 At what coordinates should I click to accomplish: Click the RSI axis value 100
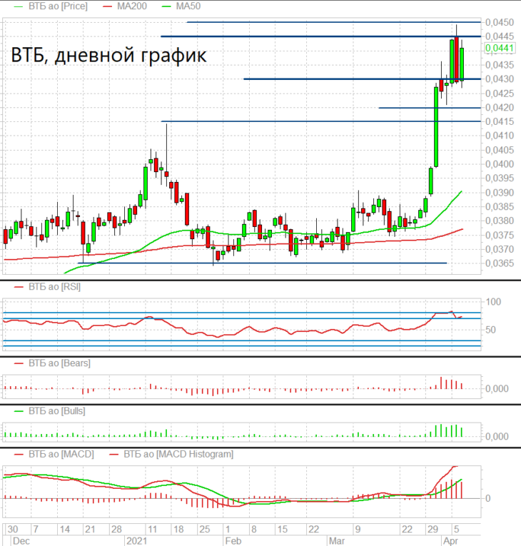(x=493, y=302)
